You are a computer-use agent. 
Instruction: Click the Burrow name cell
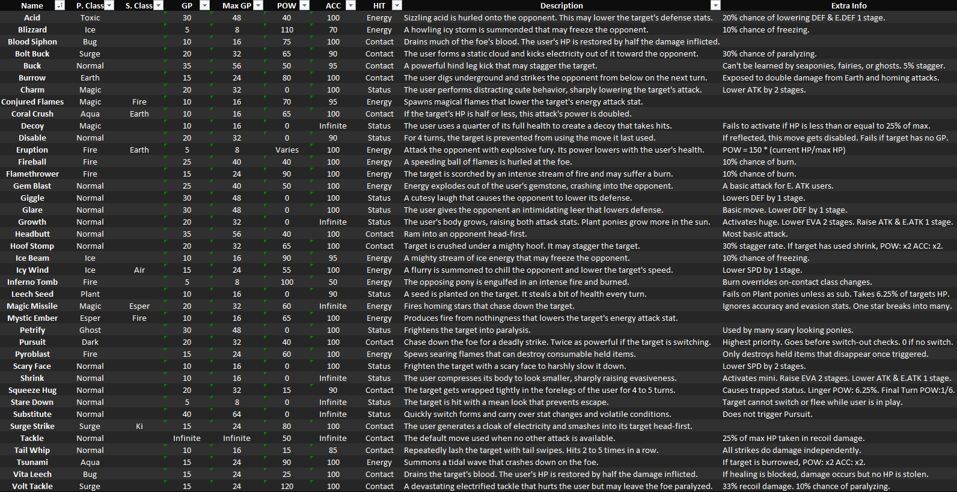point(32,77)
